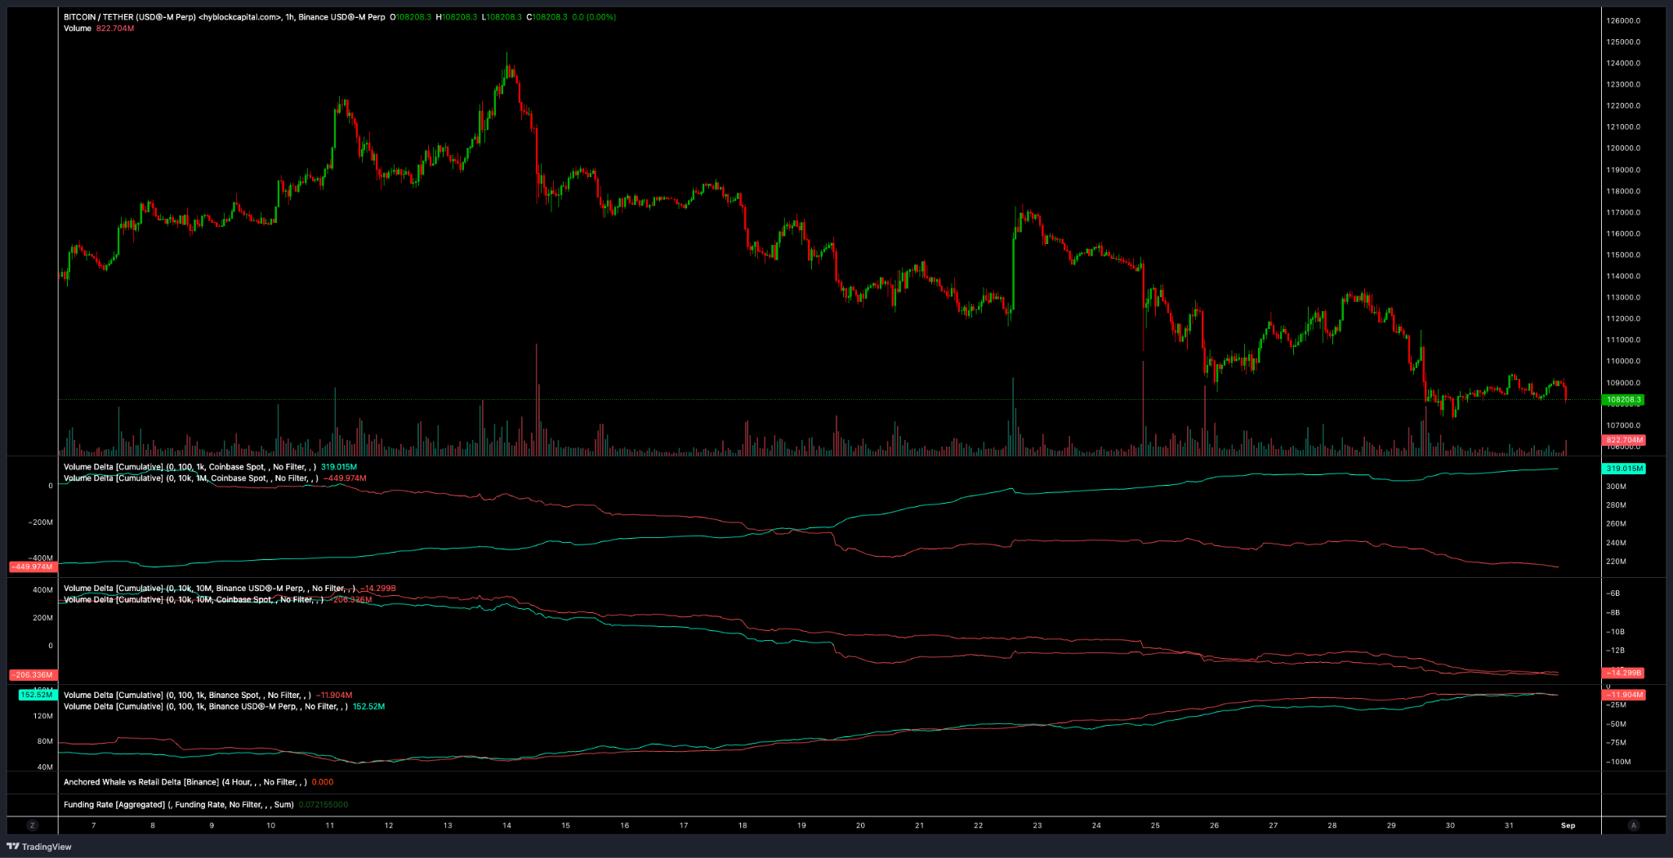Open the timezone menu via the Z icon
1673x858 pixels.
pos(32,825)
